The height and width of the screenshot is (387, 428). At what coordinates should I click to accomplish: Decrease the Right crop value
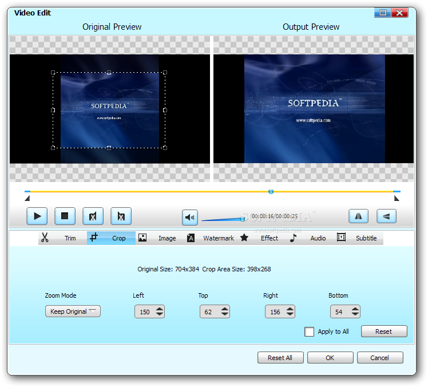[x=290, y=314]
